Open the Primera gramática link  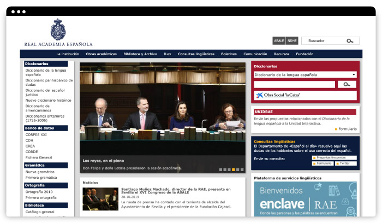[x=41, y=178]
